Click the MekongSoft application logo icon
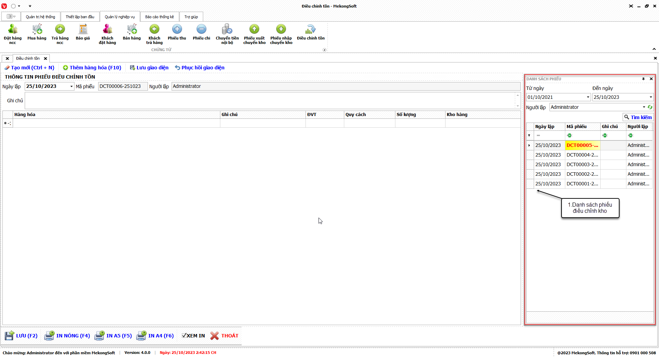Viewport: 659px width, 357px height. pos(4,6)
